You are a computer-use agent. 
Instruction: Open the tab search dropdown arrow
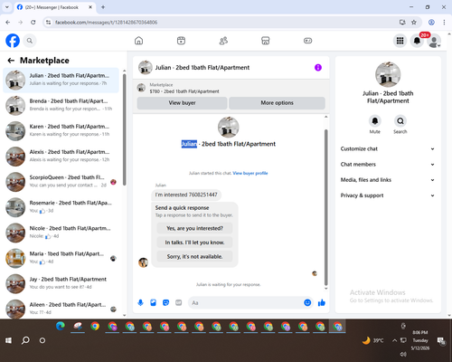(x=7, y=7)
